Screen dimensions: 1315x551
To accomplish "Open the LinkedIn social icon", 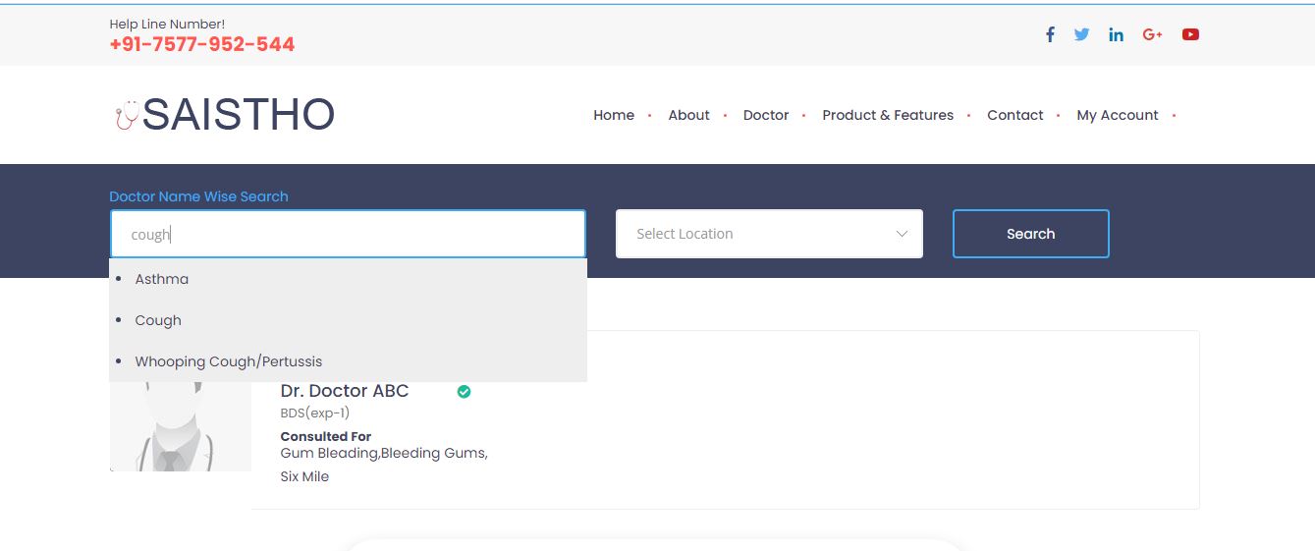I will [x=1116, y=34].
